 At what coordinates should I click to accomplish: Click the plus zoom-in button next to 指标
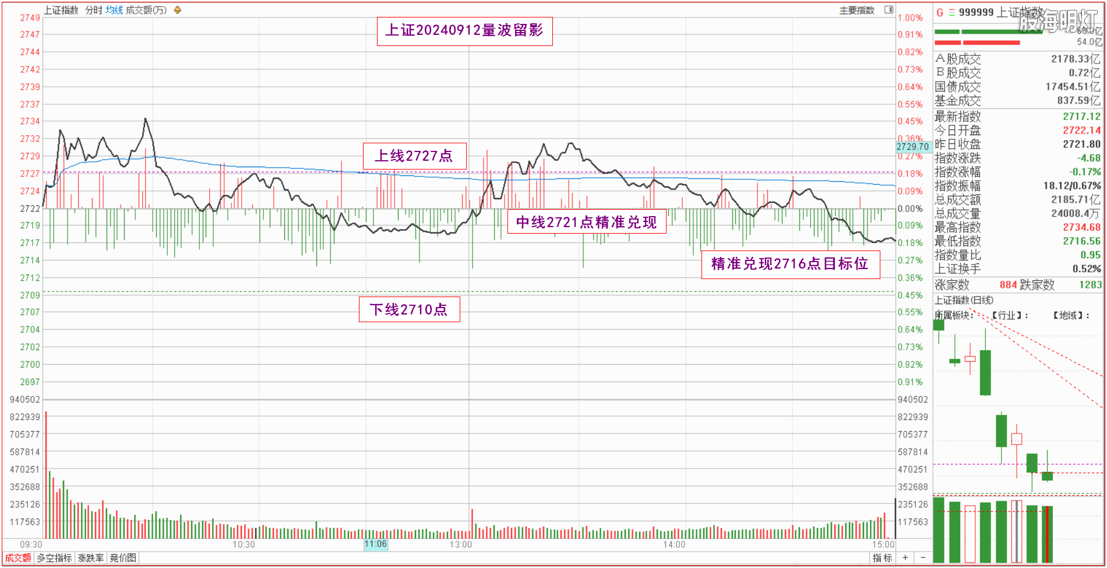pos(905,558)
